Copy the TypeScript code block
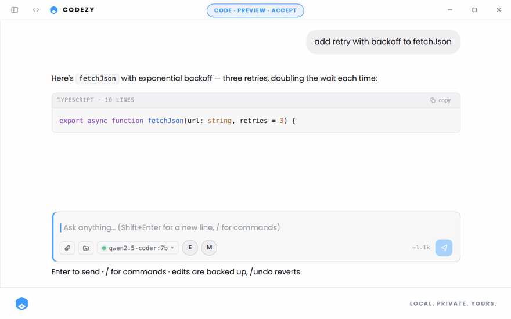Image resolution: width=511 pixels, height=319 pixels. 440,100
